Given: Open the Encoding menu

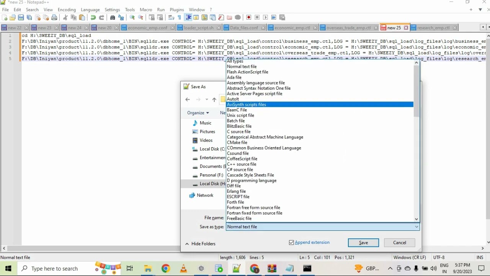Looking at the screenshot, I should 67,10.
